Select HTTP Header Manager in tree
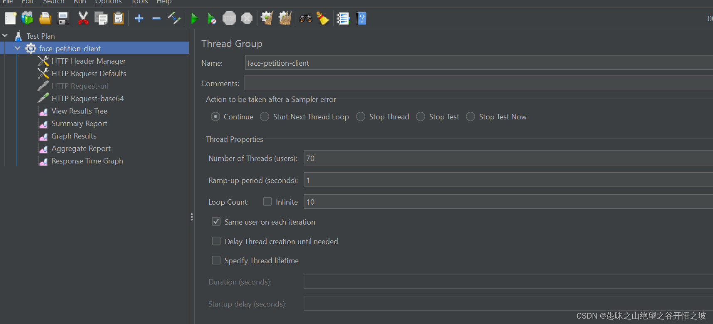The image size is (713, 324). (89, 61)
